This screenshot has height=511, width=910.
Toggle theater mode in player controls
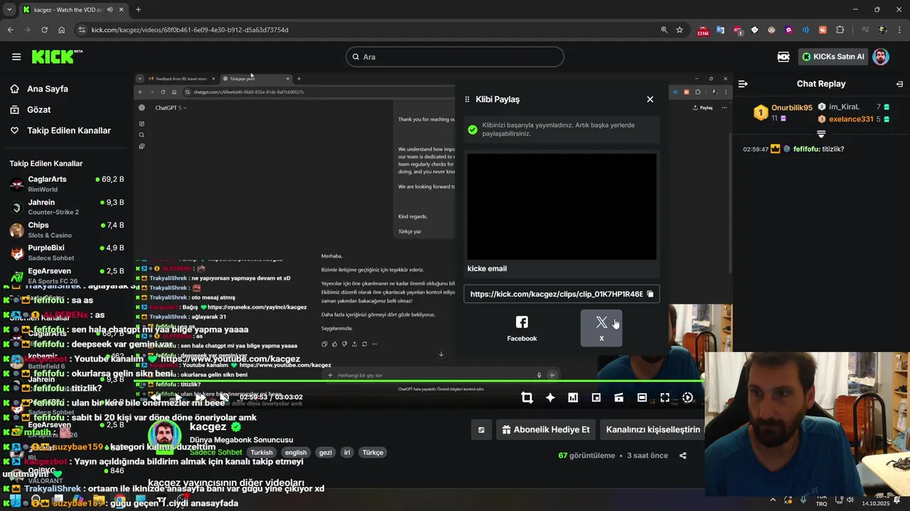pyautogui.click(x=642, y=397)
